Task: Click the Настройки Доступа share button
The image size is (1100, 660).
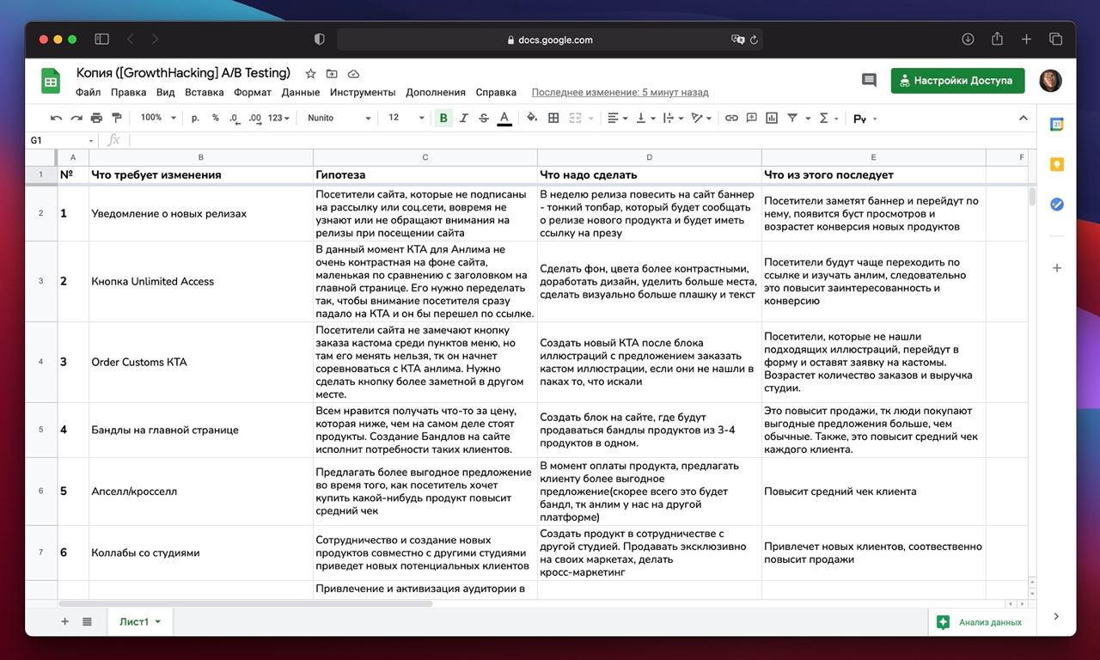Action: coord(957,81)
